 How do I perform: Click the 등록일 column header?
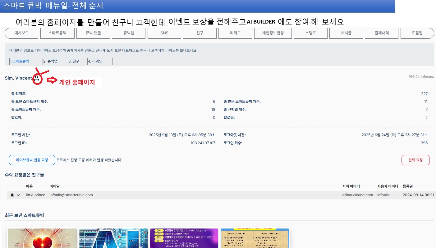pyautogui.click(x=408, y=186)
